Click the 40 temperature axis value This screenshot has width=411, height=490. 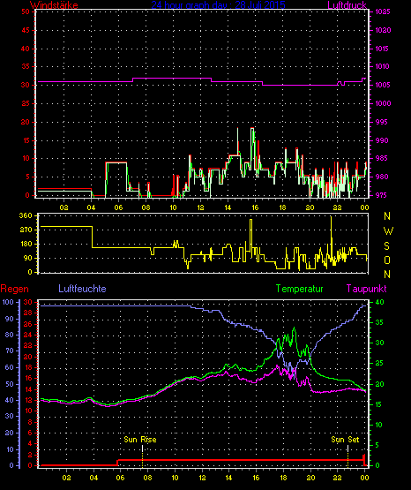click(x=379, y=302)
